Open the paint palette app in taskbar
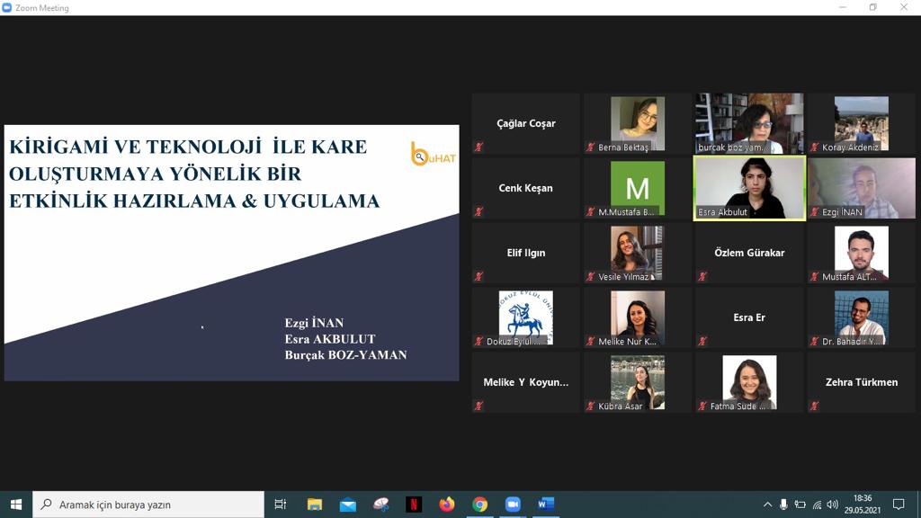This screenshot has width=921, height=518. coord(380,505)
